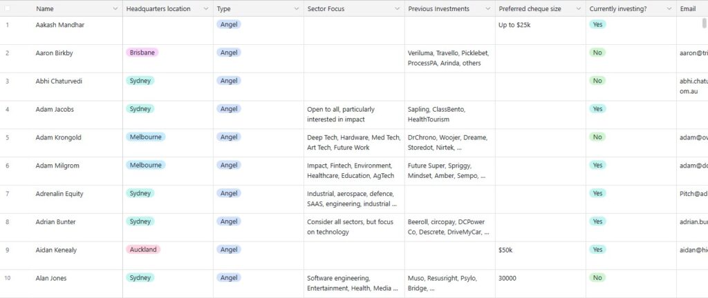Click the Yes tag for Adam Jacobs

597,109
